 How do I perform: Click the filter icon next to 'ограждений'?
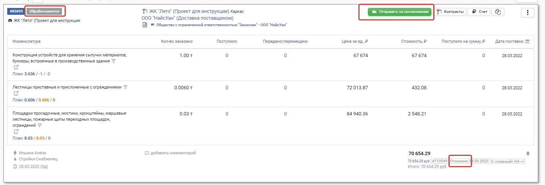pos(40,125)
